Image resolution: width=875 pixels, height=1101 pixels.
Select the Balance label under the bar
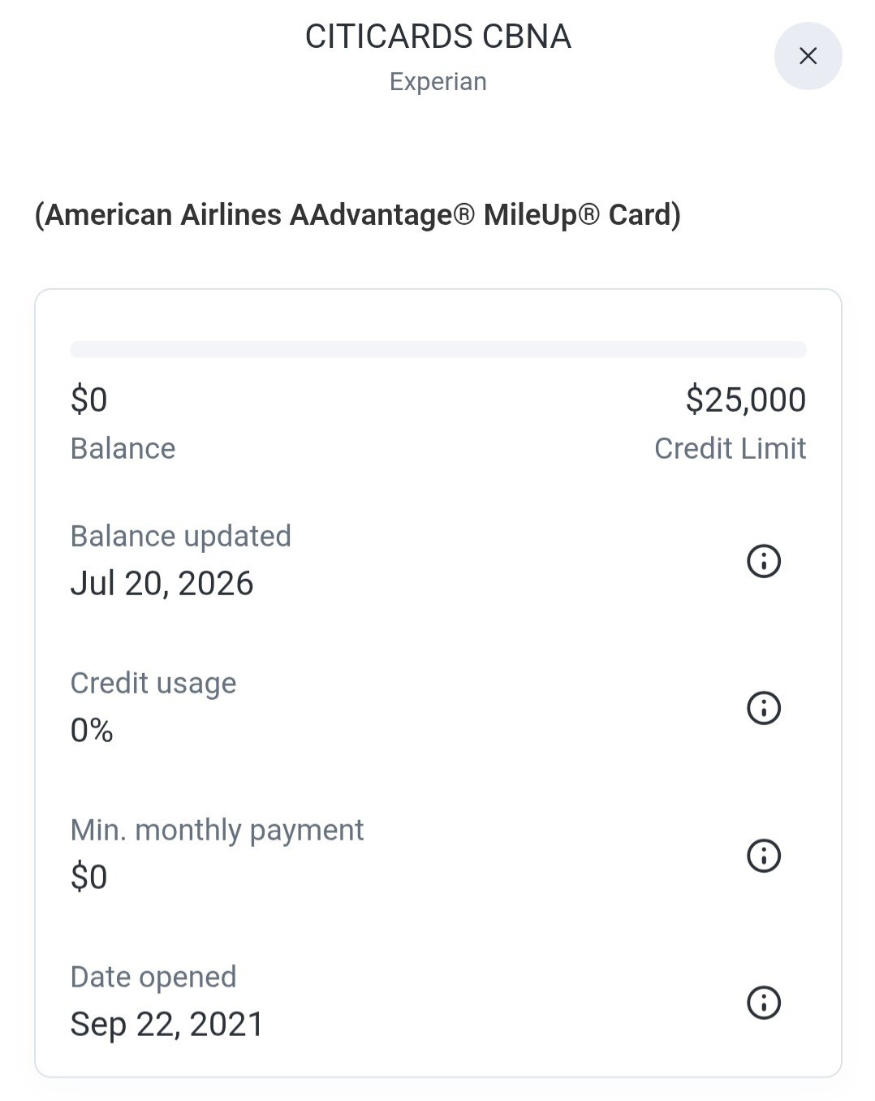(x=123, y=448)
